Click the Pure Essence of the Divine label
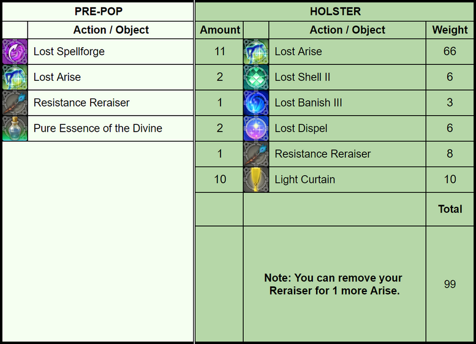 pyautogui.click(x=98, y=129)
